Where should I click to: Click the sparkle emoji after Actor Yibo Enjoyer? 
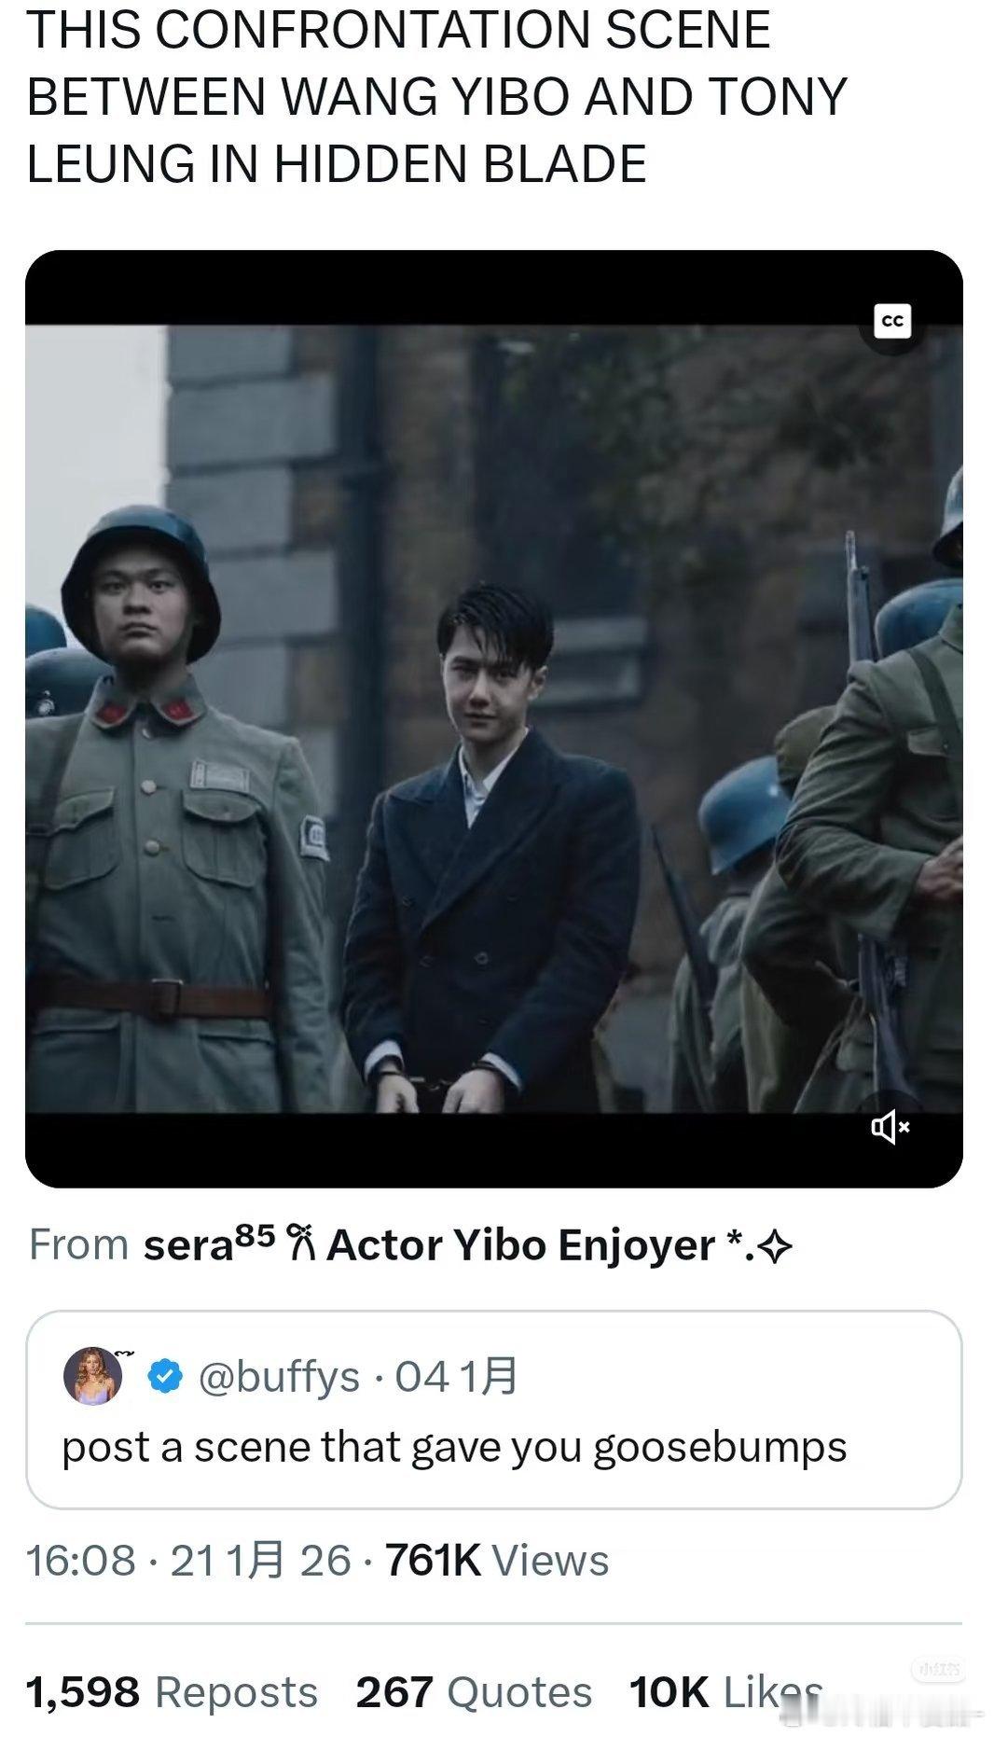click(x=776, y=1245)
